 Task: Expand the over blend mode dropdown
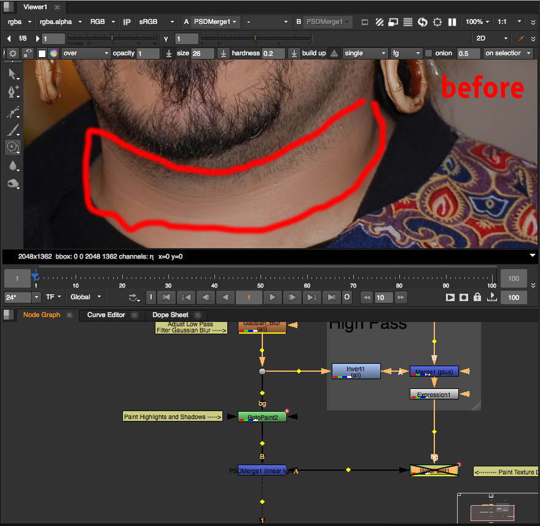pos(85,53)
